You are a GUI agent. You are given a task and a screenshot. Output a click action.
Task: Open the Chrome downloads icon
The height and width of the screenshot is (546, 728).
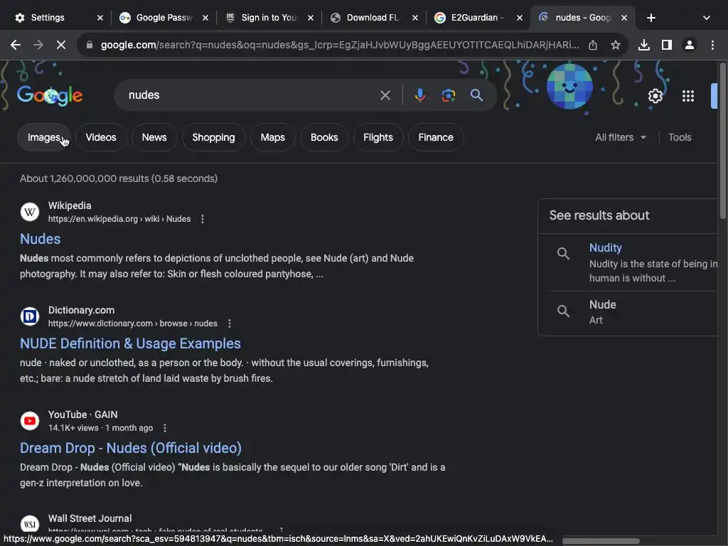644,45
